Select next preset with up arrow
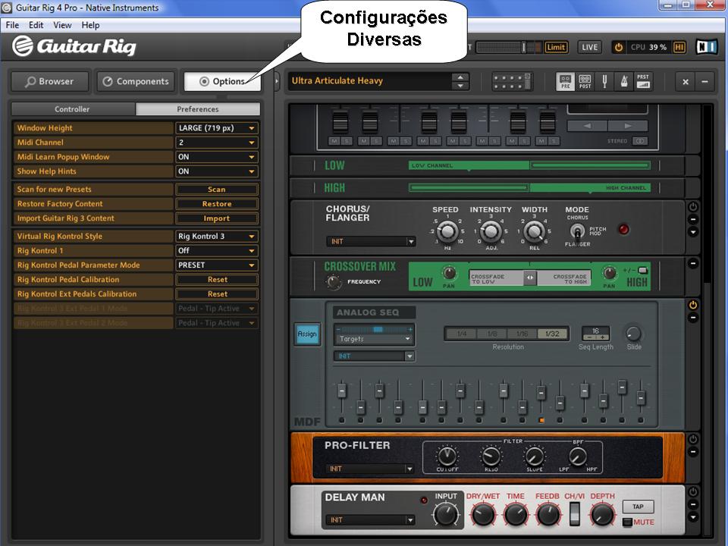 pos(460,77)
